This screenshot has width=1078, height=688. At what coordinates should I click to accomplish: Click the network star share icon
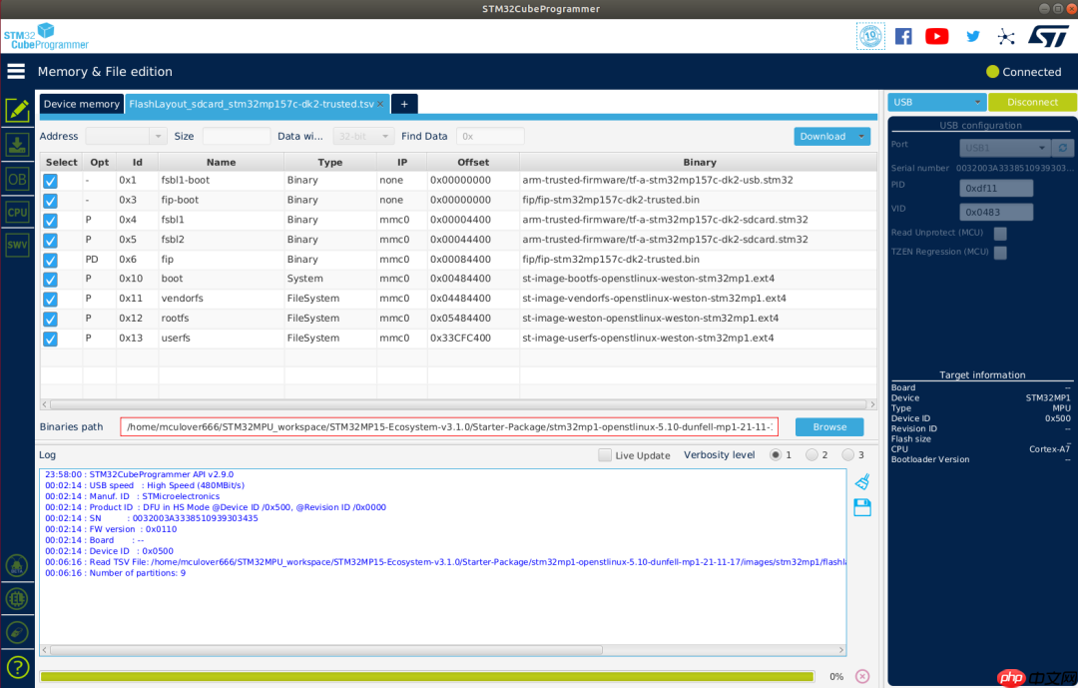1006,37
